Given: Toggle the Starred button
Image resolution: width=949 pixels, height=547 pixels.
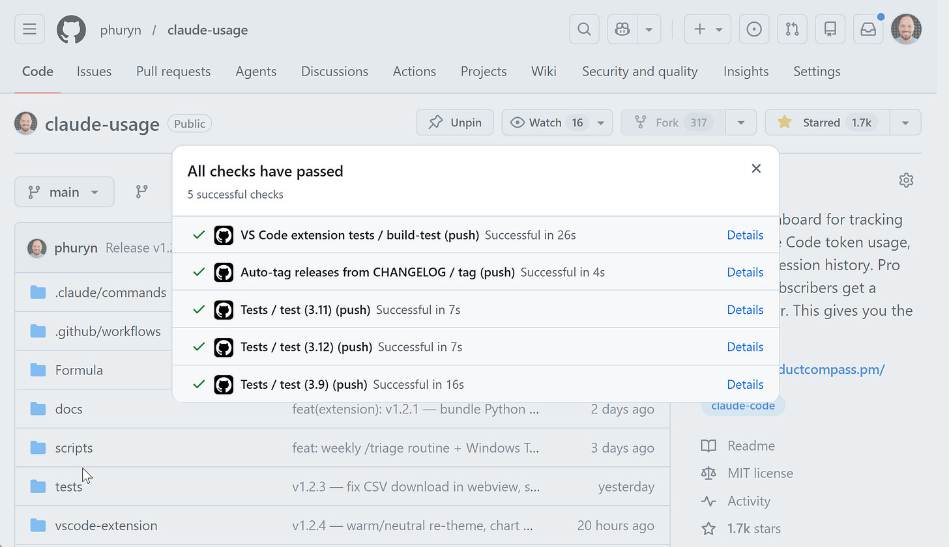Looking at the screenshot, I should [x=827, y=122].
